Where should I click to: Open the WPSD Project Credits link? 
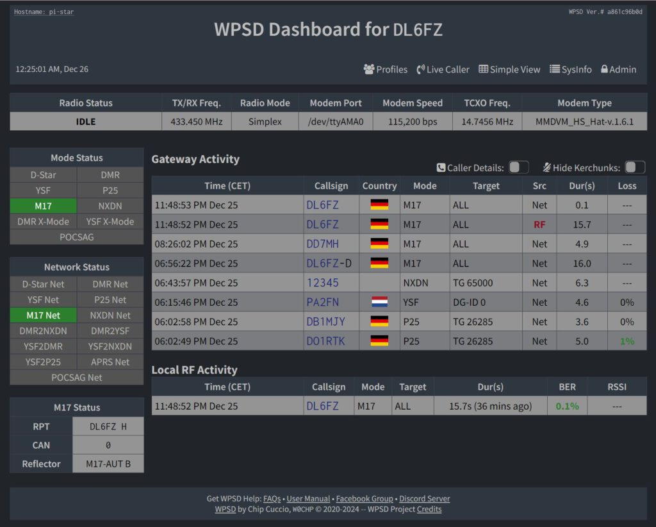point(429,509)
